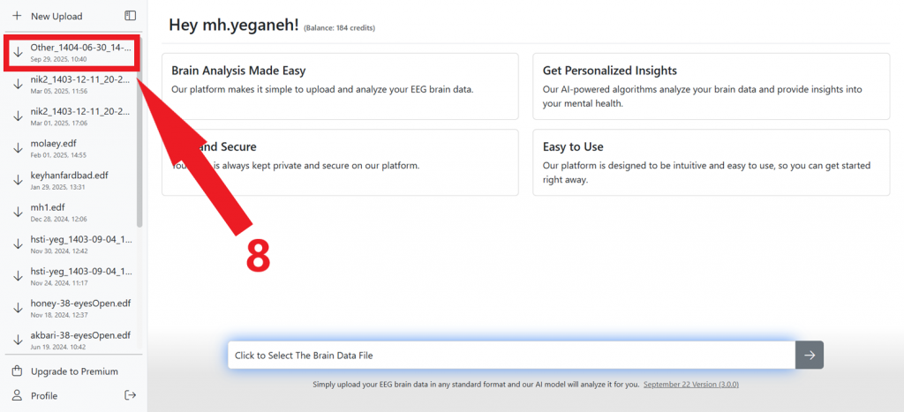Click download arrow icon beside honey-38-eyesOpen.edf
The image size is (904, 412).
pos(18,308)
